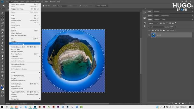Select the Crop tool

point(2,26)
